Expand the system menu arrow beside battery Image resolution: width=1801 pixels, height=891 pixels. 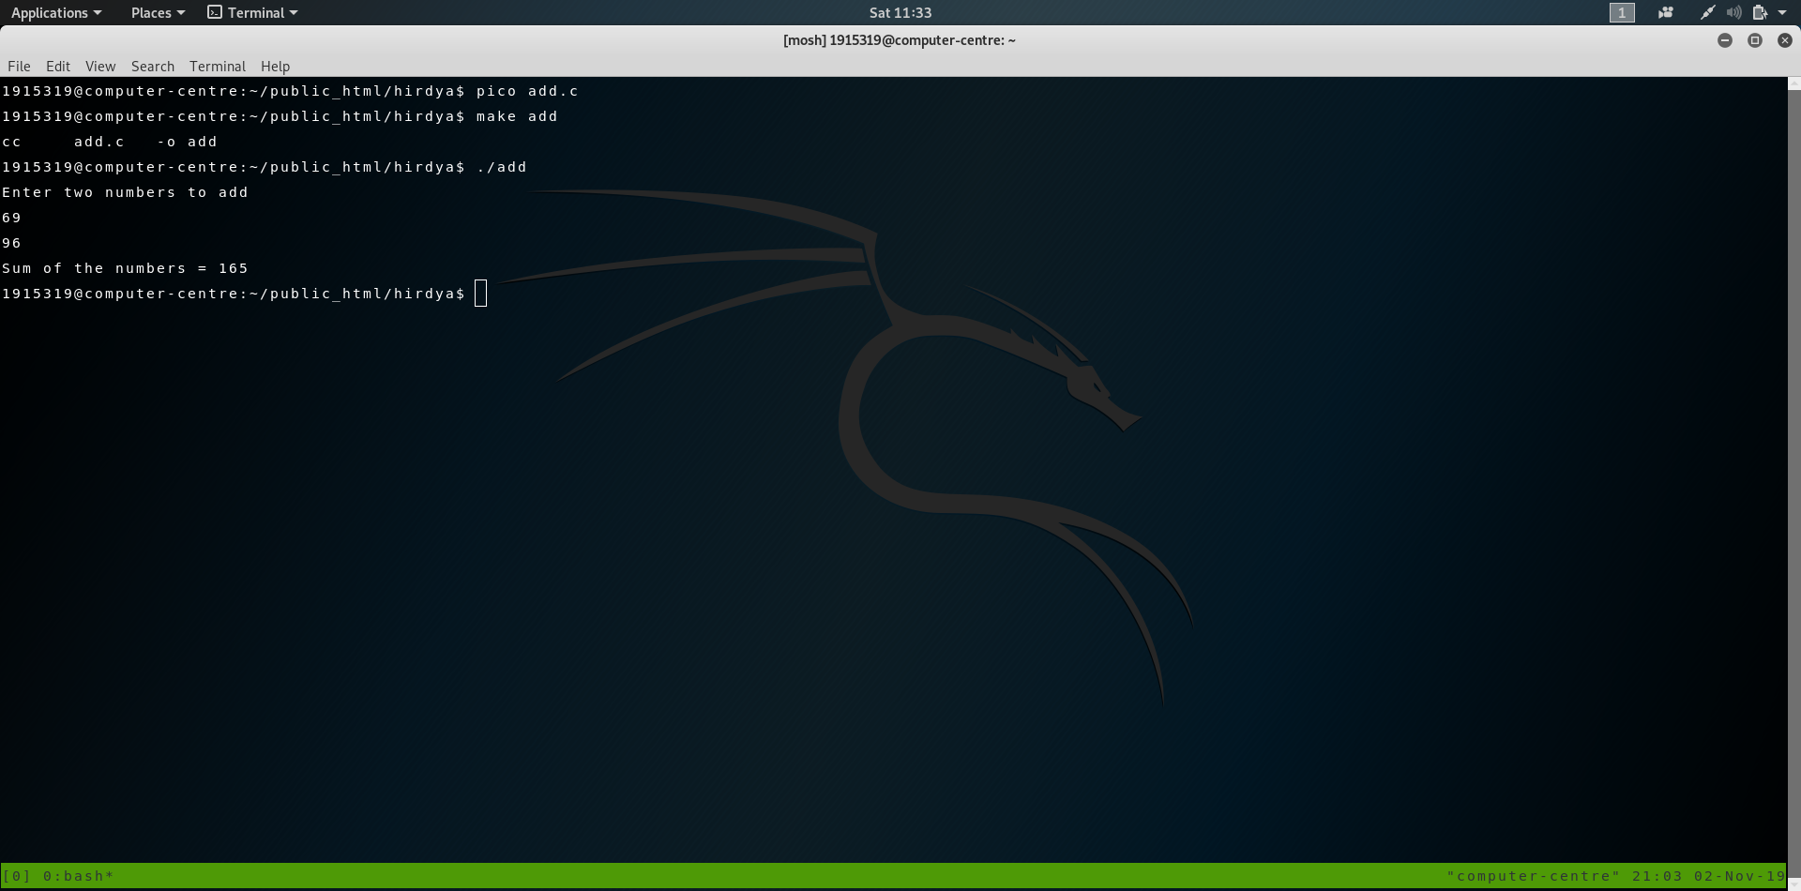tap(1782, 12)
